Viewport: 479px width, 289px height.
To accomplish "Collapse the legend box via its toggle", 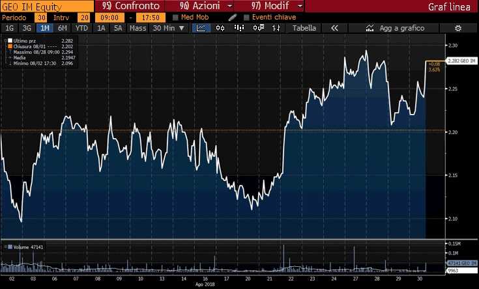I will pos(5,40).
